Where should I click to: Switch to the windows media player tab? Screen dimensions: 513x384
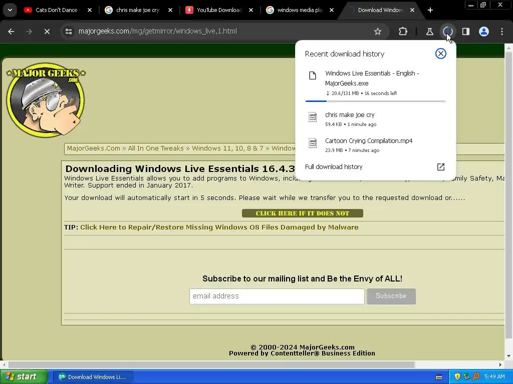299,10
